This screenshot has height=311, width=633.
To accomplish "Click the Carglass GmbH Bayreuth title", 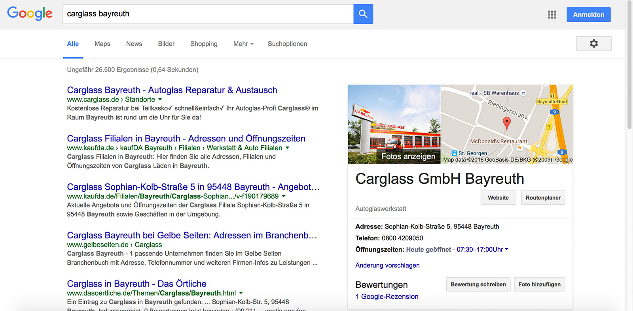I will (x=440, y=179).
